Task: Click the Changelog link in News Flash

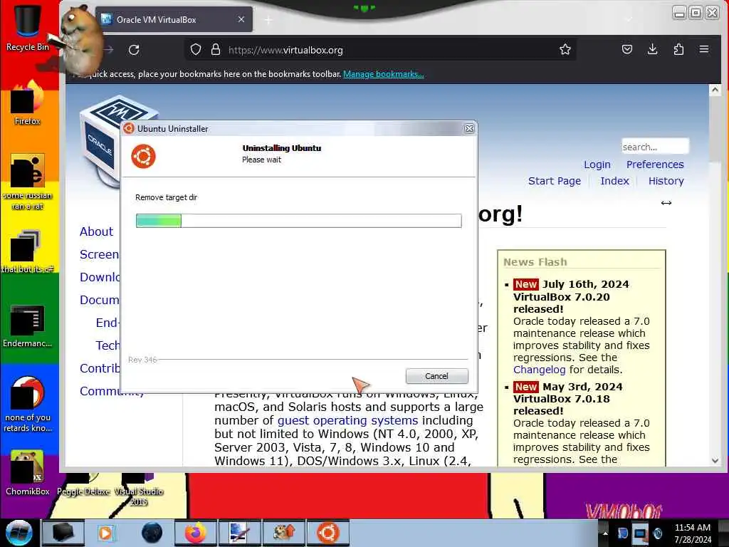Action: click(540, 370)
